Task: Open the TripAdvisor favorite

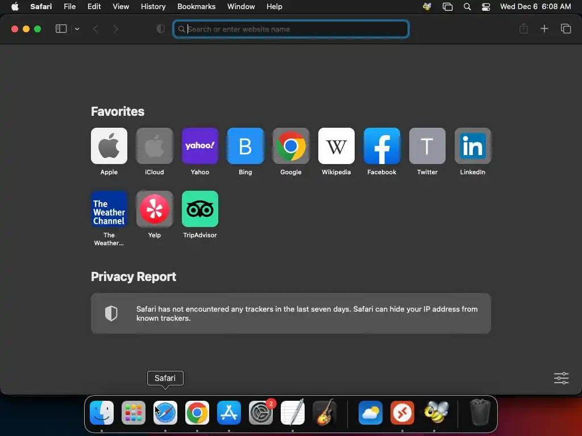Action: coord(199,209)
